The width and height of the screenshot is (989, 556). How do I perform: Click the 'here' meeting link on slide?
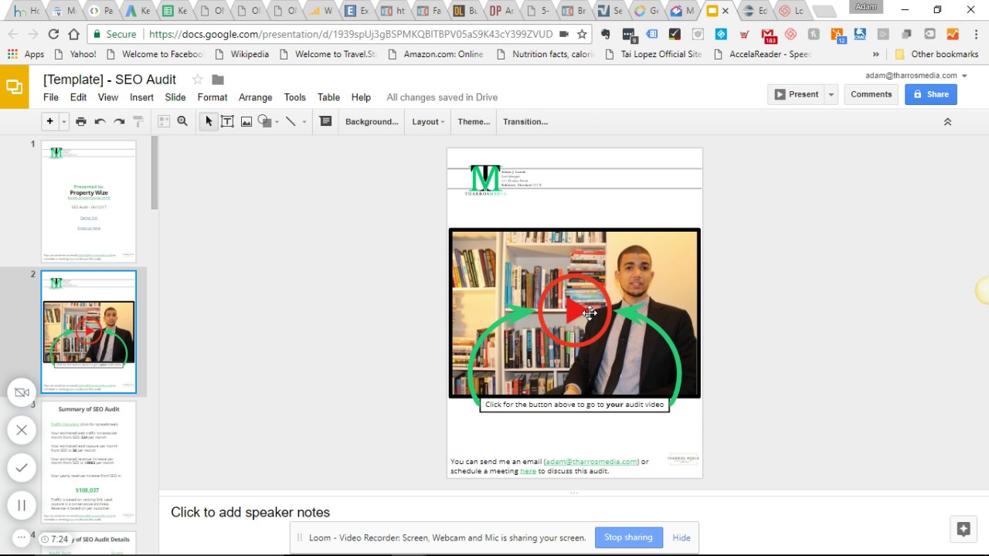point(528,471)
